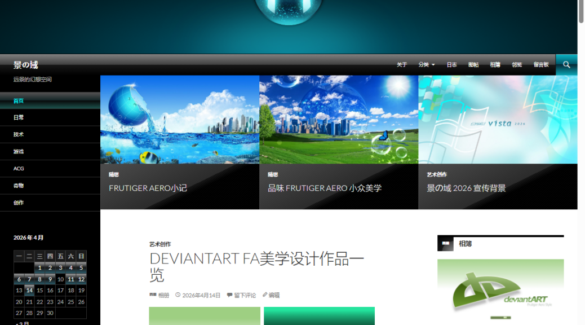Select day 14 in the calendar
The width and height of the screenshot is (585, 325).
point(29,291)
